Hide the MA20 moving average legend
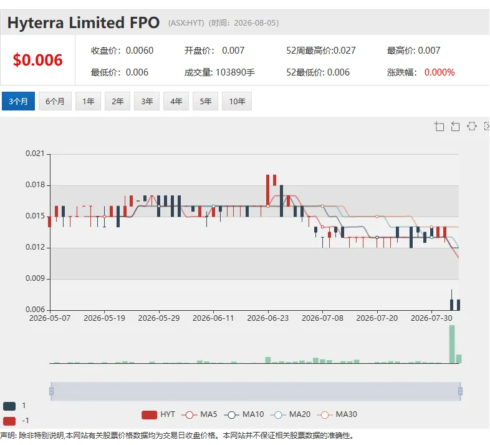Viewport: 490px width, 445px height. pos(291,414)
